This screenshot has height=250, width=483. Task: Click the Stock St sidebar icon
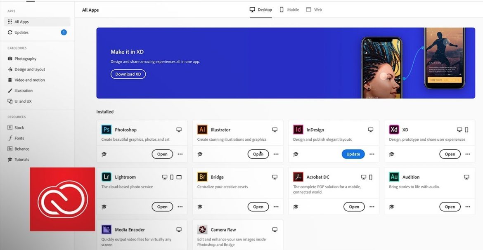[x=10, y=127]
